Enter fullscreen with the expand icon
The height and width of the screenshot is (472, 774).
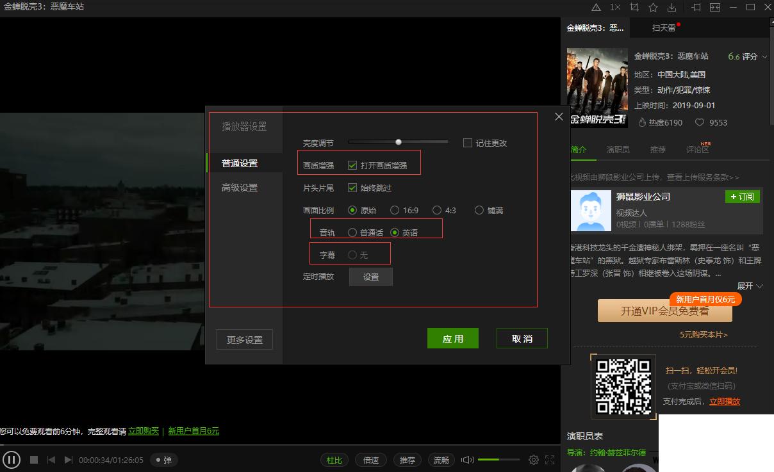pyautogui.click(x=550, y=459)
